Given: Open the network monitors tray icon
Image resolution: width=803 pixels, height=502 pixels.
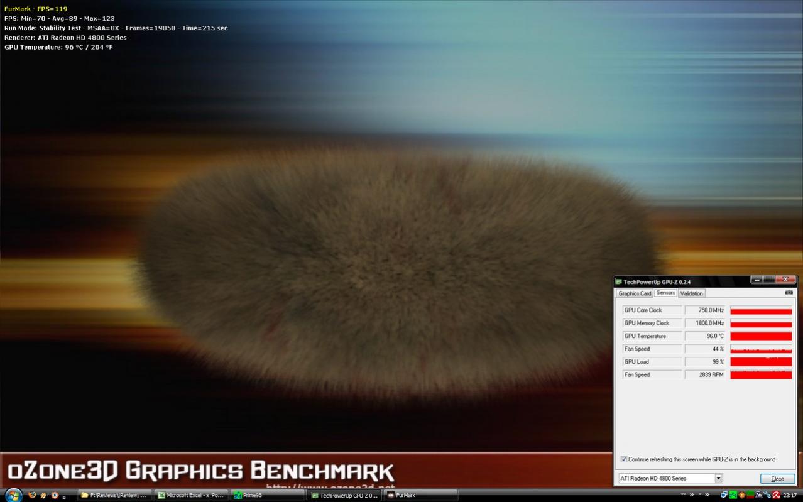Looking at the screenshot, I should pos(724,495).
